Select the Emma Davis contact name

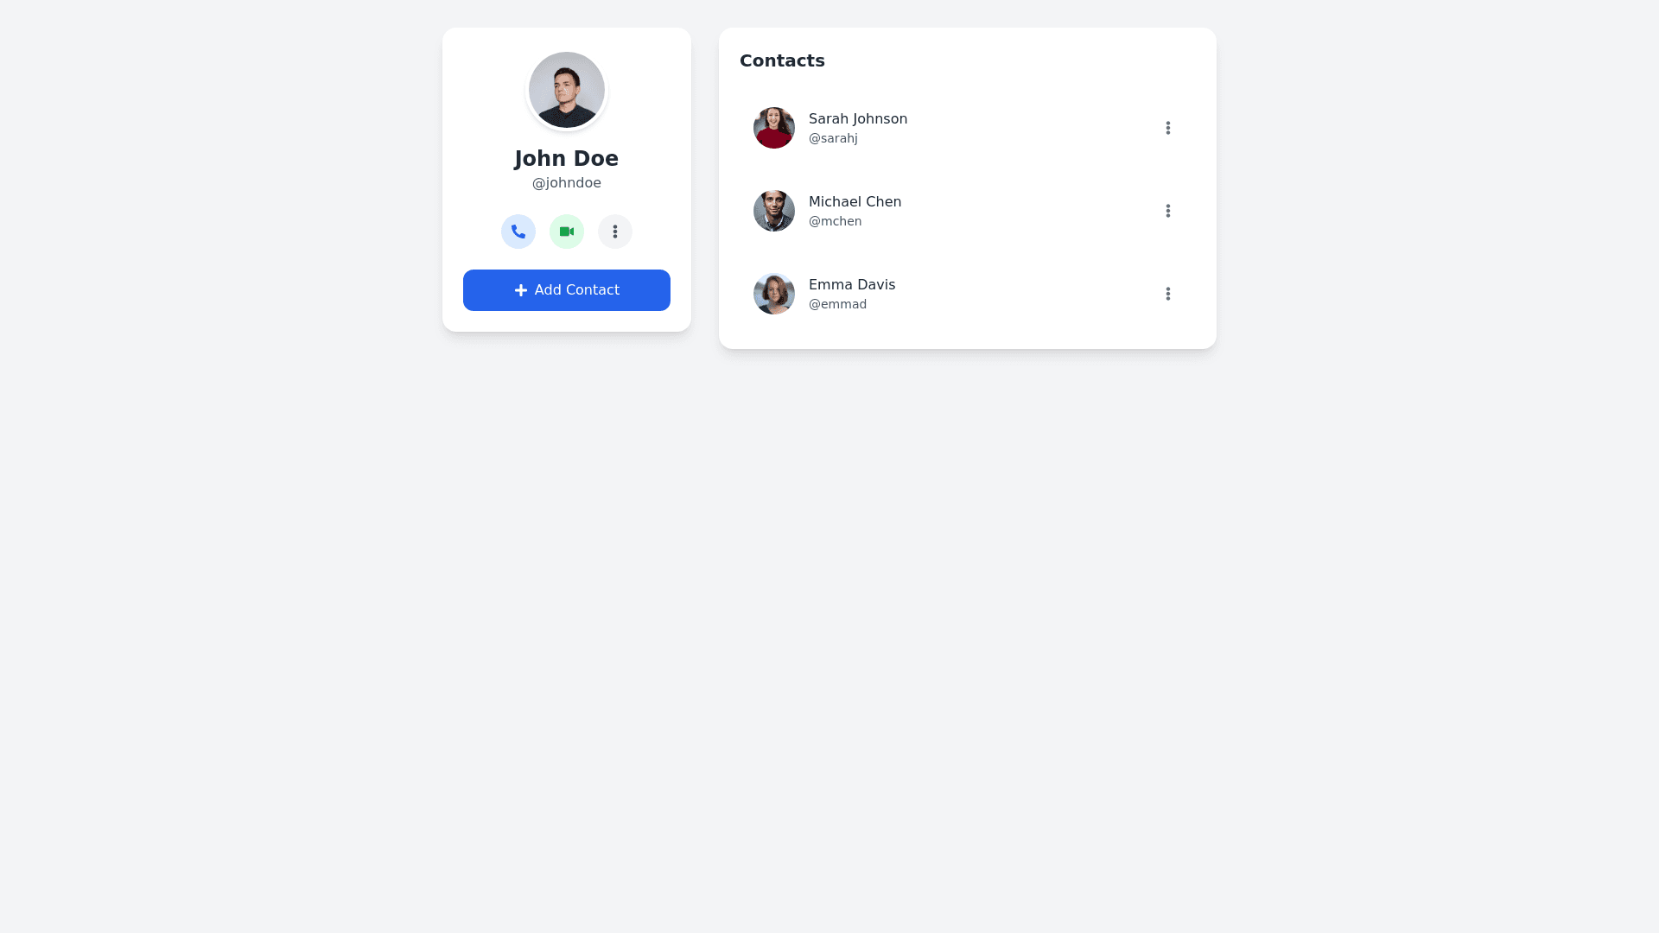point(852,285)
